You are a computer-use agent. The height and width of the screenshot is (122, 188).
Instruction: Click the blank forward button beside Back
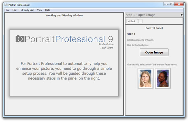(140, 21)
